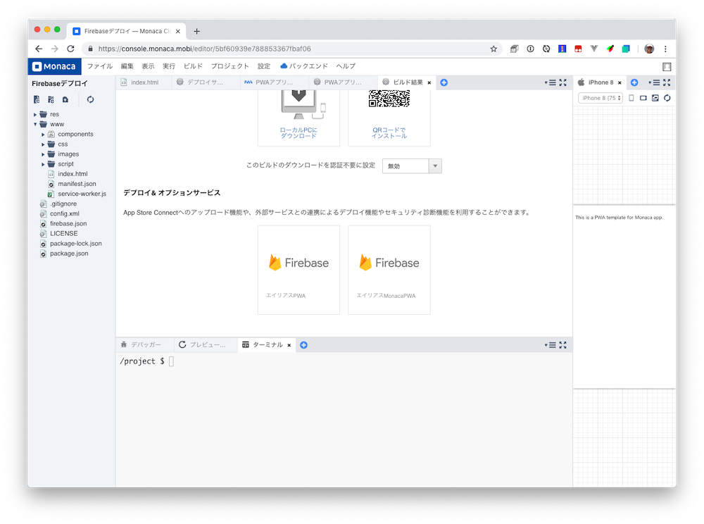Open the プロジェクト menu
The image size is (704, 524).
[230, 66]
